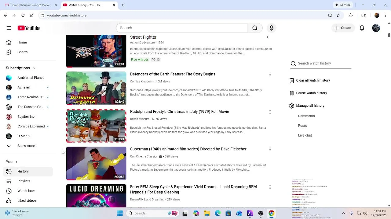Open the Comments history link
This screenshot has height=219, width=391.
point(306,116)
